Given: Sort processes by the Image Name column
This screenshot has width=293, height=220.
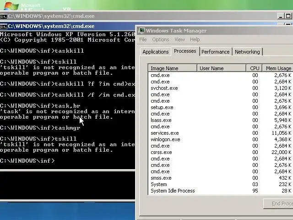Looking at the screenshot, I should (173, 68).
